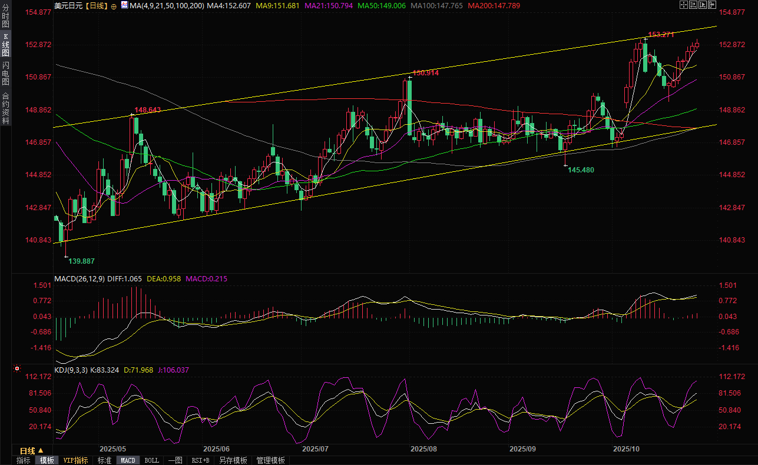Click the jump-to-chart-start icon at top right
758x465 pixels.
(693, 5)
